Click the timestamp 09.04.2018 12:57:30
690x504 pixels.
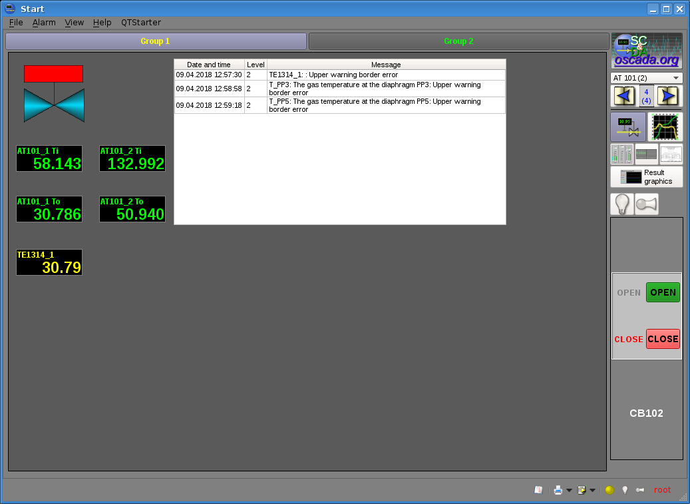209,75
